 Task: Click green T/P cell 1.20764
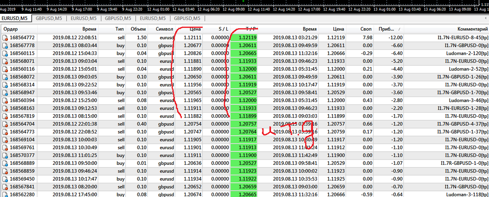pyautogui.click(x=244, y=132)
